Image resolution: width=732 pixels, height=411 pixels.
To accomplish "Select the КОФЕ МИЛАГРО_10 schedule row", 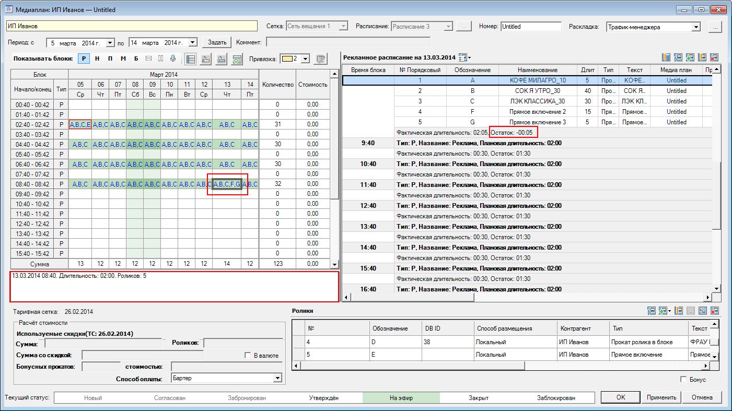I will [527, 80].
